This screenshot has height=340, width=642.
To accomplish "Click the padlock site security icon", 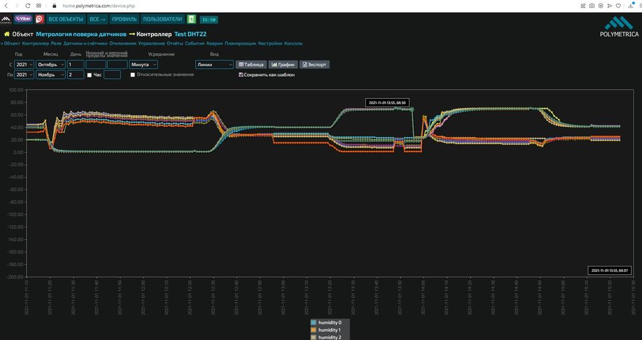I will 54,6.
